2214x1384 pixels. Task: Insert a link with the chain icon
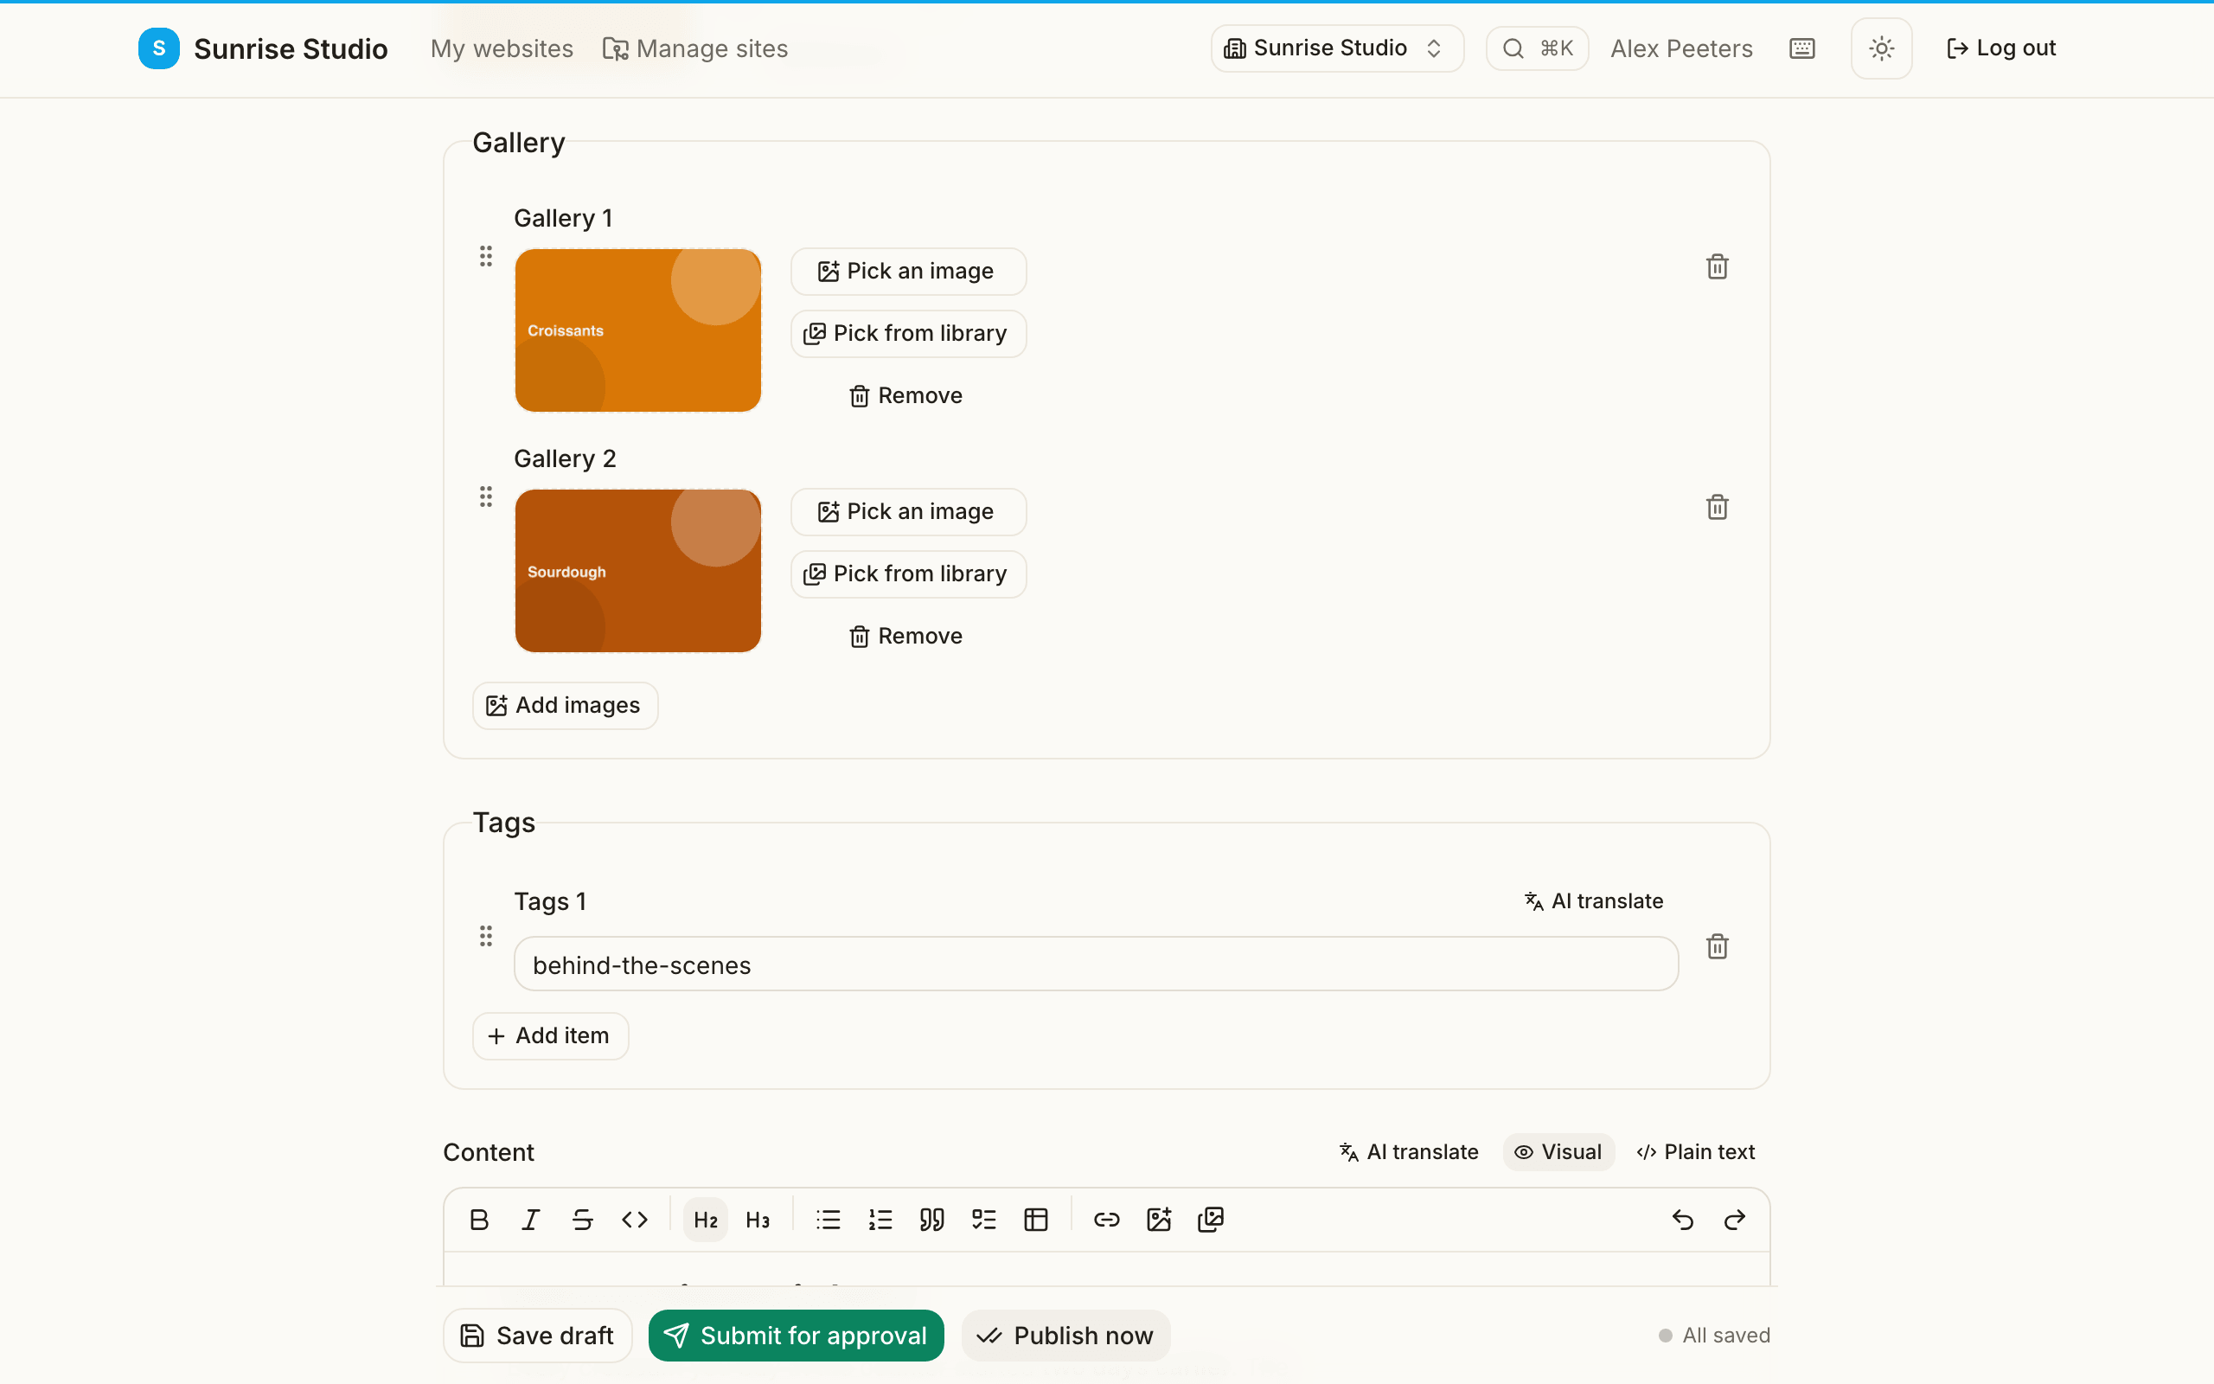(x=1106, y=1220)
